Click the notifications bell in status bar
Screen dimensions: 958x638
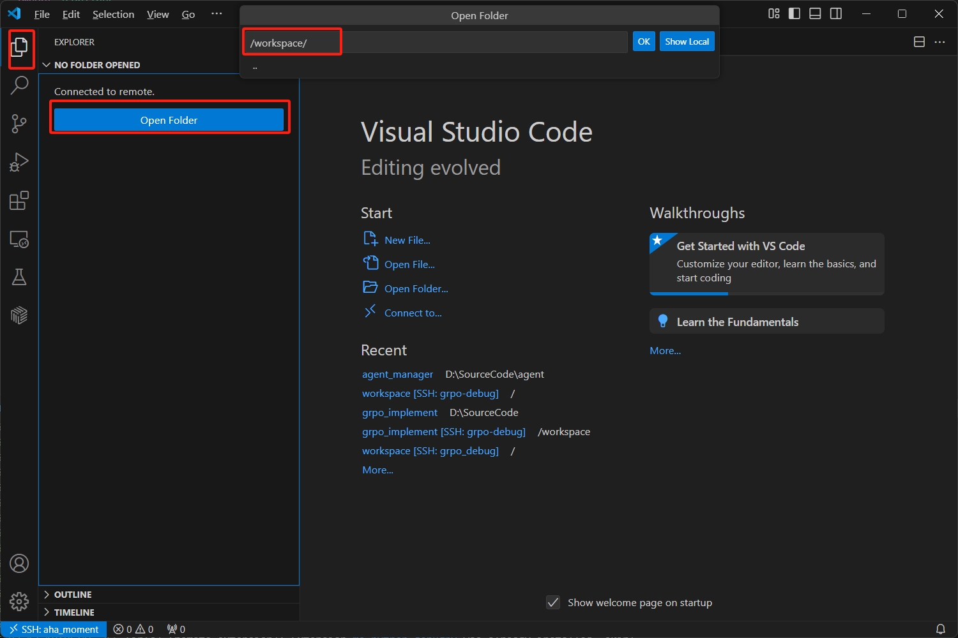(940, 629)
